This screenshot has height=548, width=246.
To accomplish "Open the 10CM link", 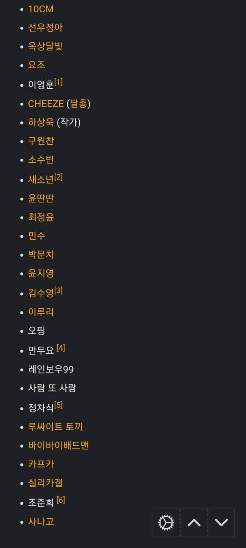I will point(41,9).
